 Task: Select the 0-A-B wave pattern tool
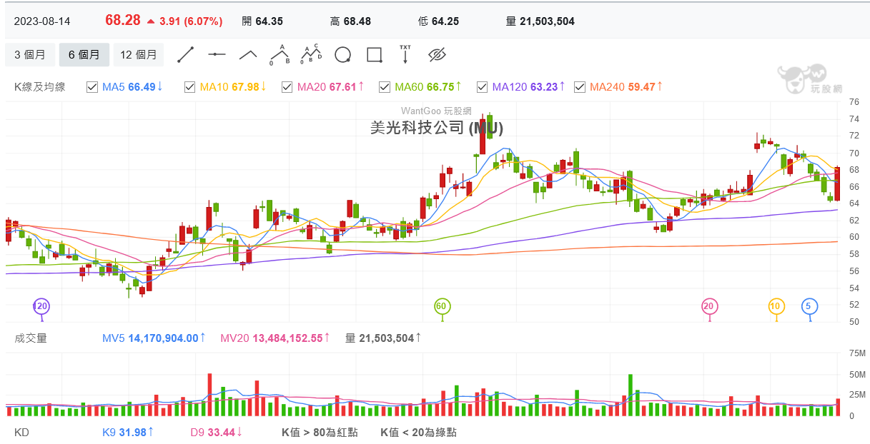tap(280, 54)
